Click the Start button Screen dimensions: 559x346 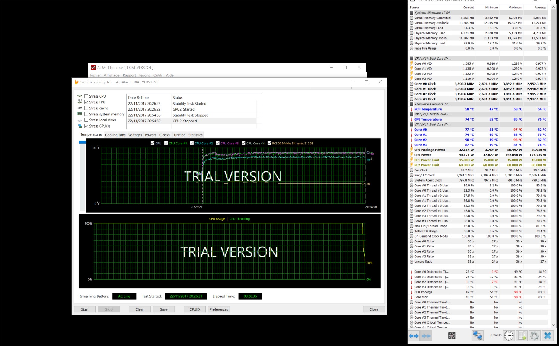[85, 309]
